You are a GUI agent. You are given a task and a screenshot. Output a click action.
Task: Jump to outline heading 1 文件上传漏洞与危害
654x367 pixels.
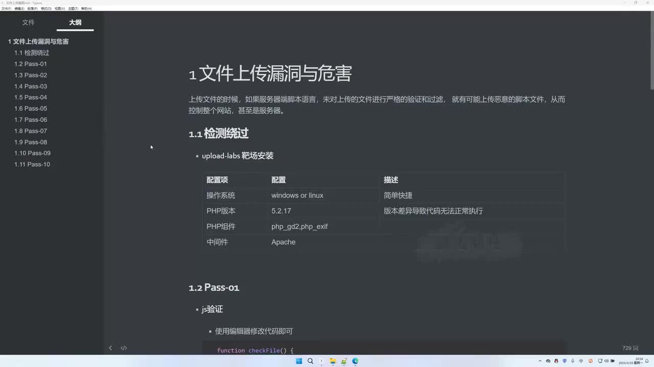click(38, 42)
